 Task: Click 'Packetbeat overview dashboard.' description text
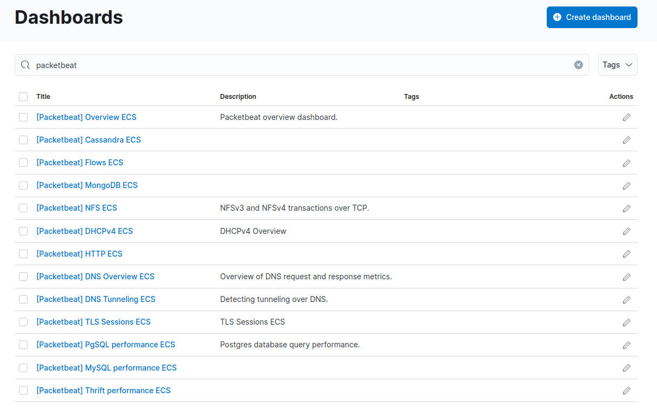point(279,117)
